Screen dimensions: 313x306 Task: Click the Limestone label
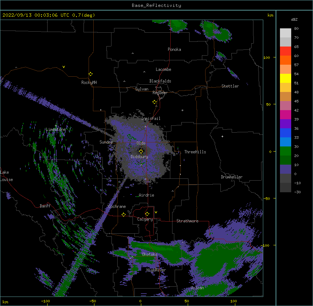tap(56, 129)
